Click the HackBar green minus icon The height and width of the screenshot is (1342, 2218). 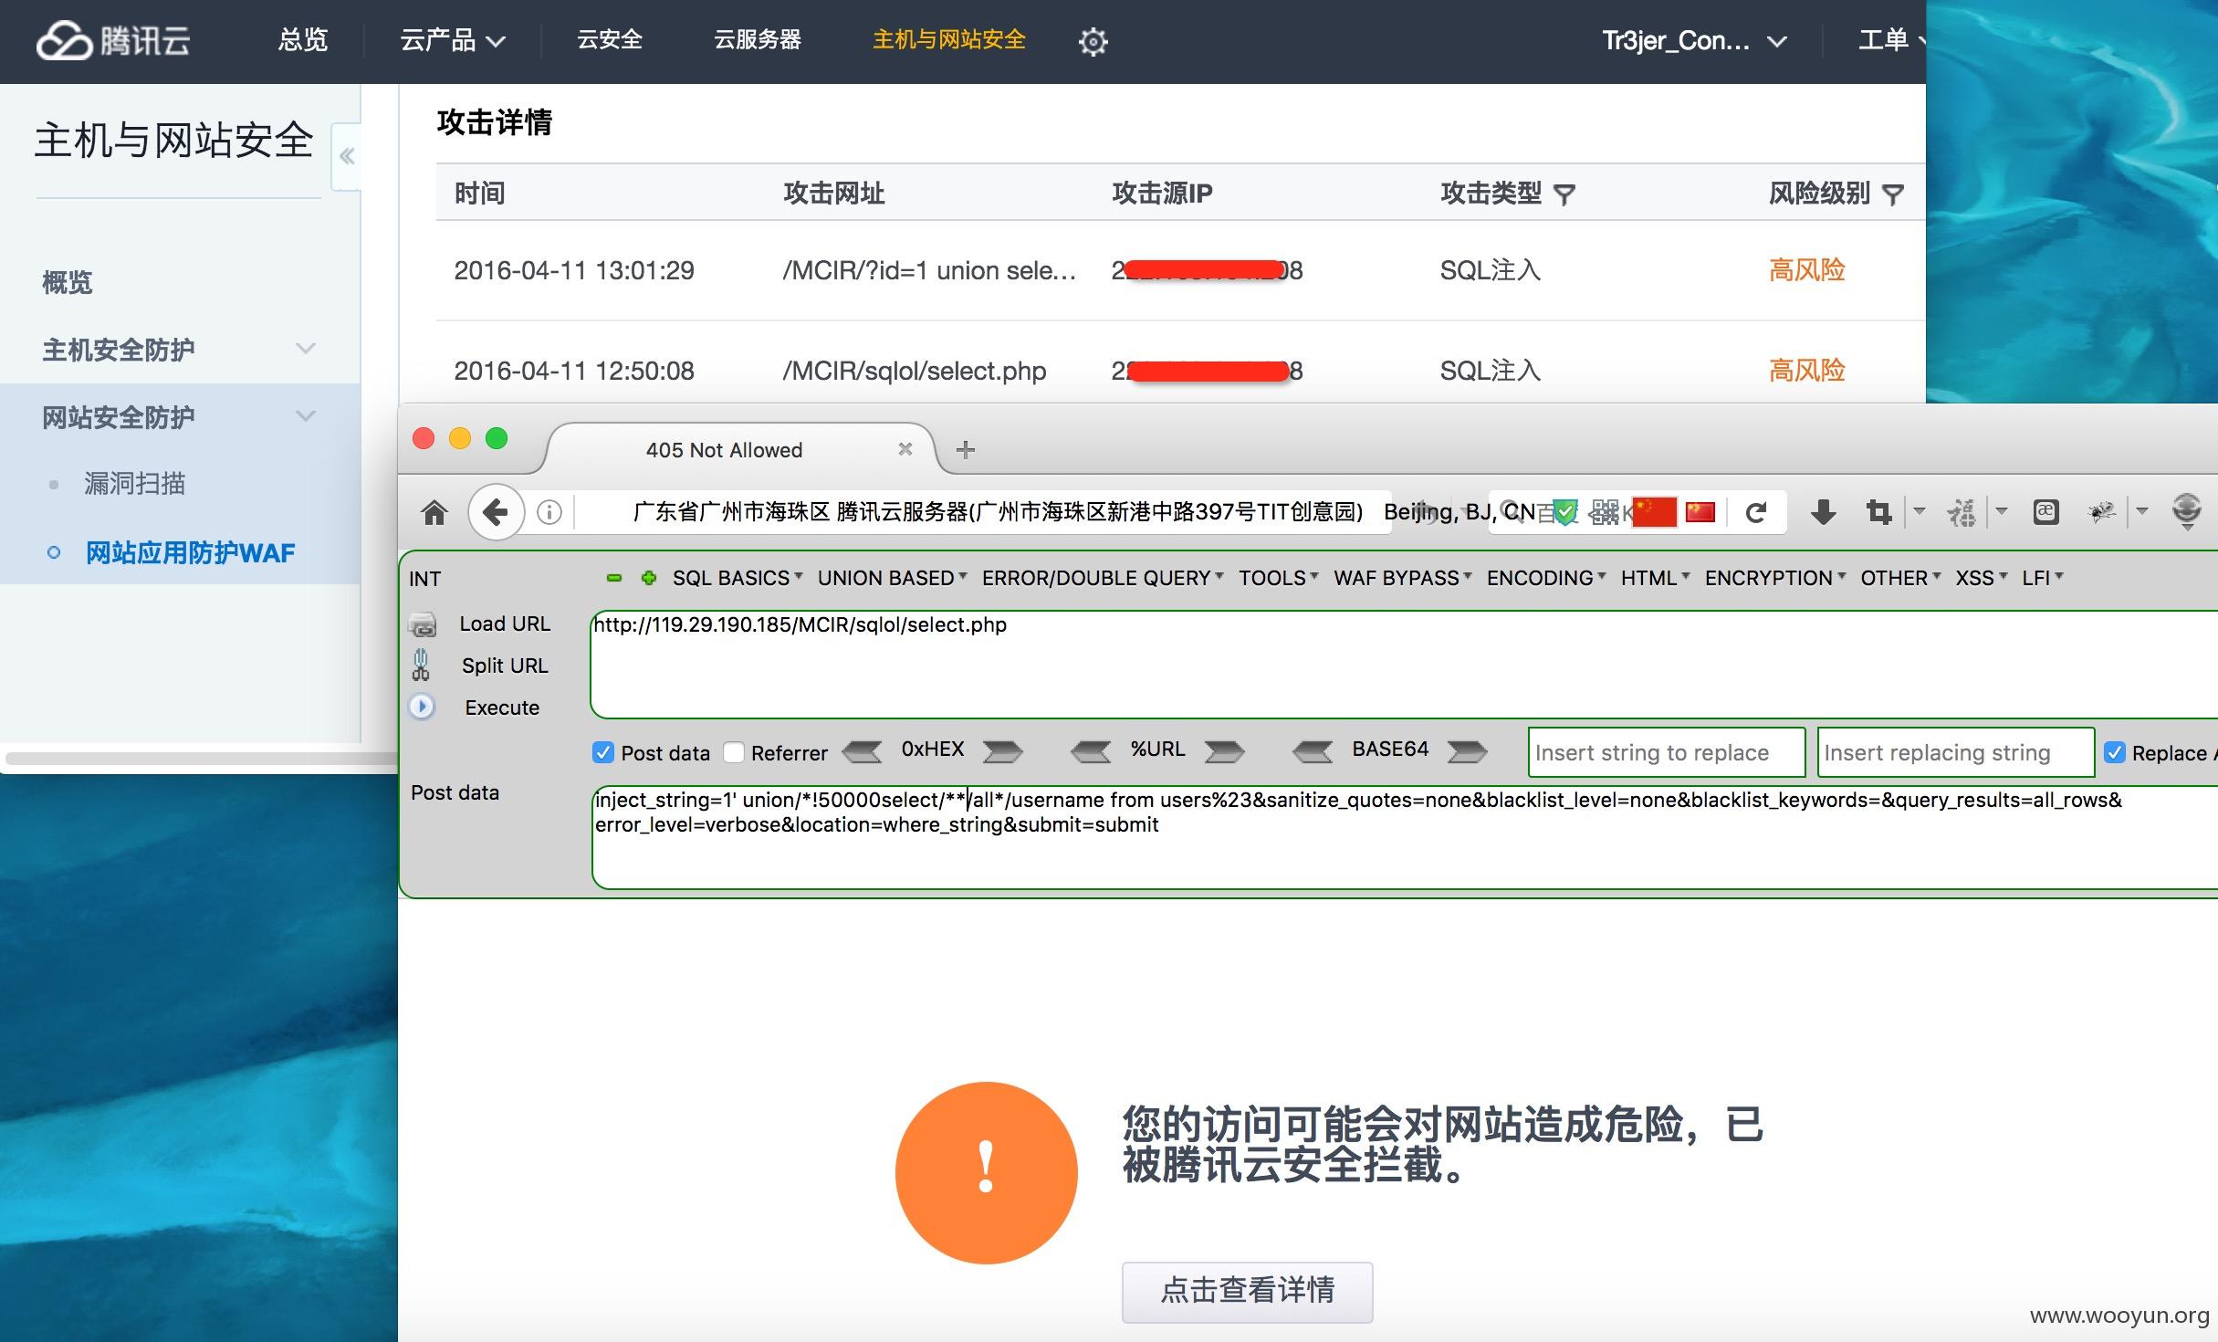614,578
